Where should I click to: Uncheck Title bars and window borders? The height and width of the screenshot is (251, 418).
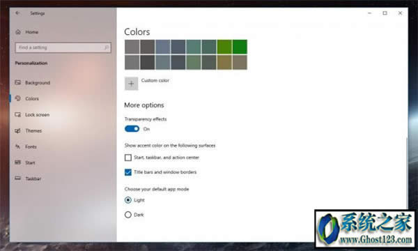click(128, 172)
